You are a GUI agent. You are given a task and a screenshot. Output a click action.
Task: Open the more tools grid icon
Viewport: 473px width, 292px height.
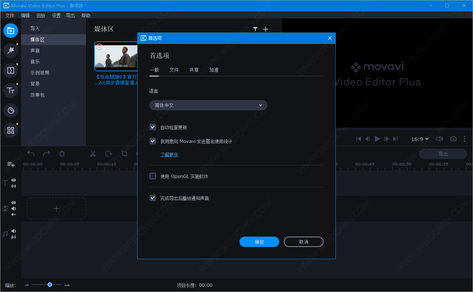point(11,130)
